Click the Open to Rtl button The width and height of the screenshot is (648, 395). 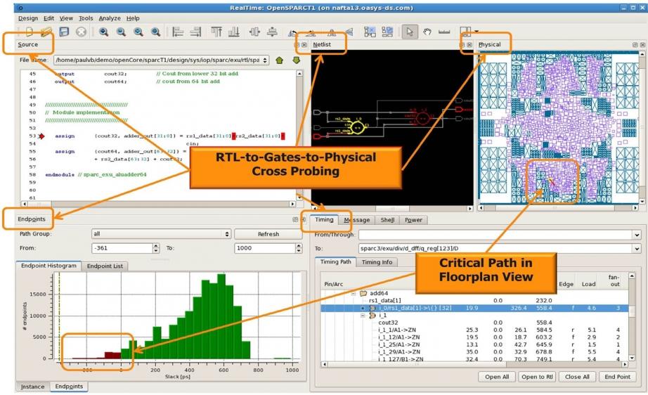pyautogui.click(x=537, y=377)
